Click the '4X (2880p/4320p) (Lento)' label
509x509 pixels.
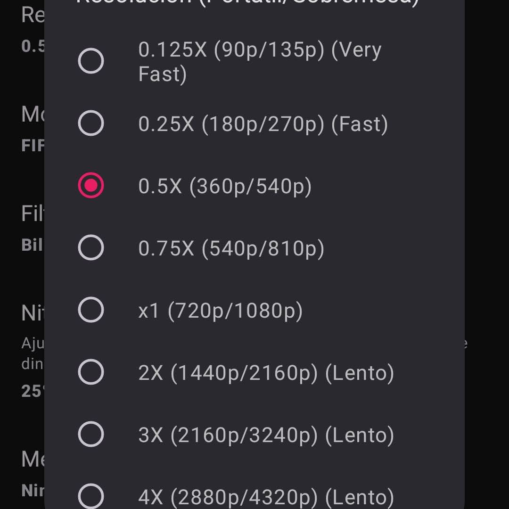266,497
